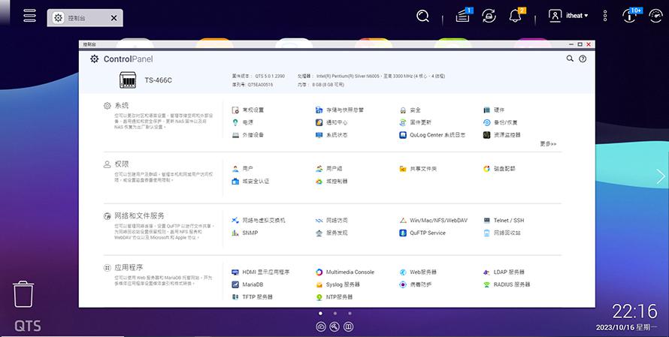Close the 控制台 taskbar tab

(114, 18)
